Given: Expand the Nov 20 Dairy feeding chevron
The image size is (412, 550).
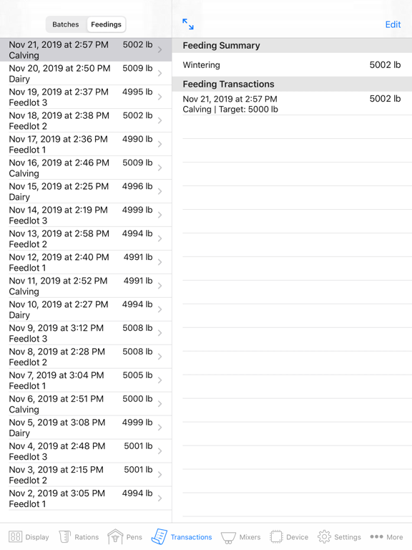Looking at the screenshot, I should click(x=160, y=73).
